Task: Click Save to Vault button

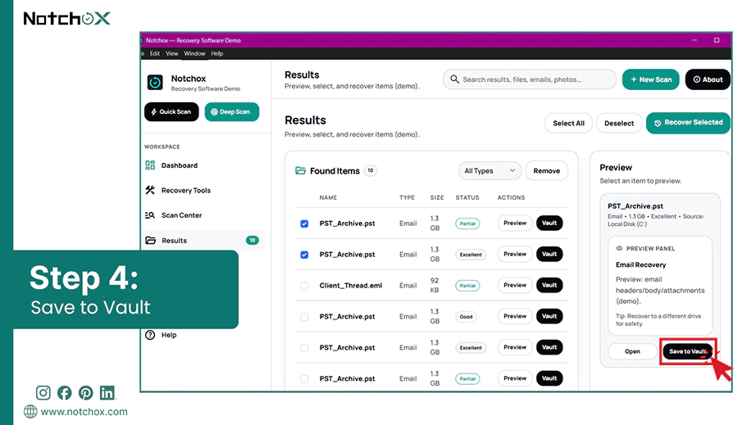Action: pos(688,351)
